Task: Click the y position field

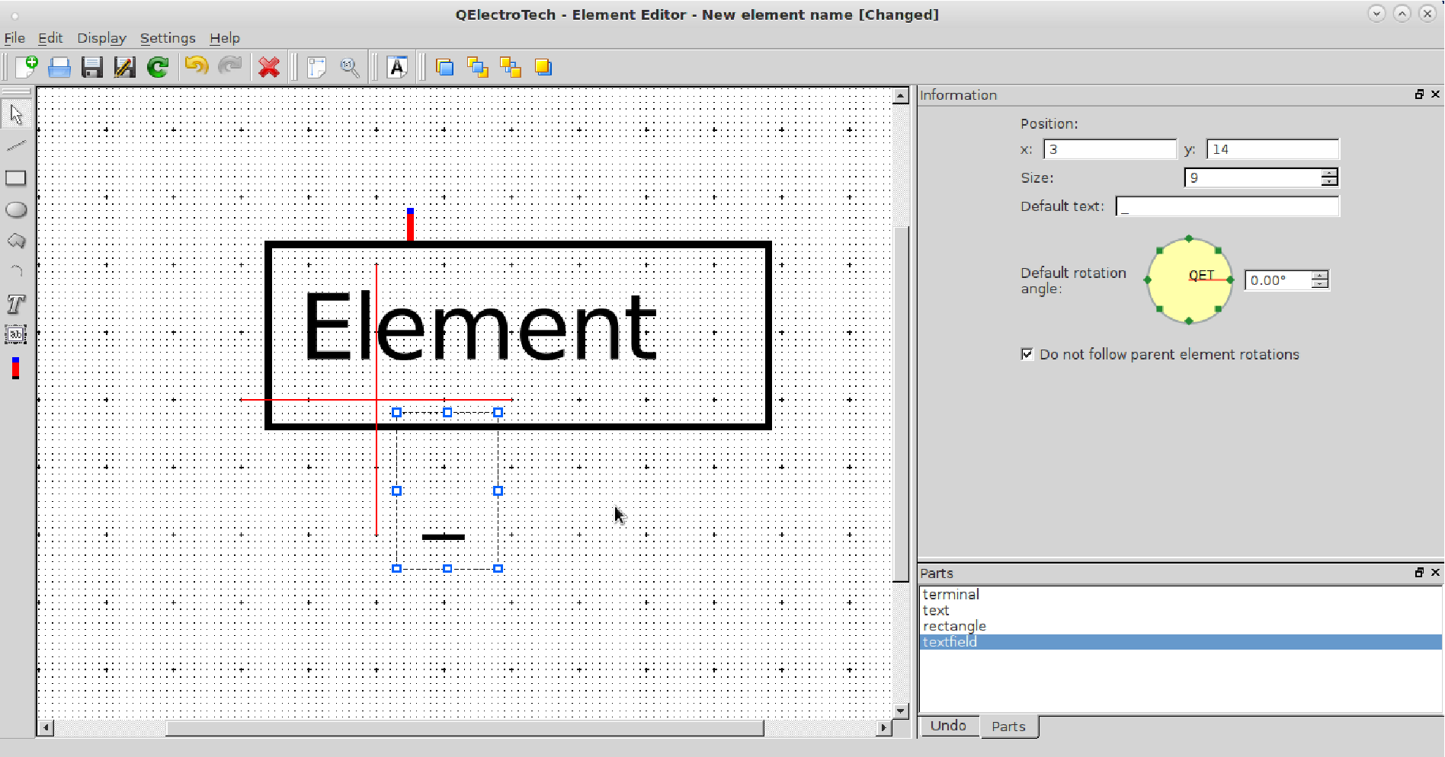Action: 1273,149
